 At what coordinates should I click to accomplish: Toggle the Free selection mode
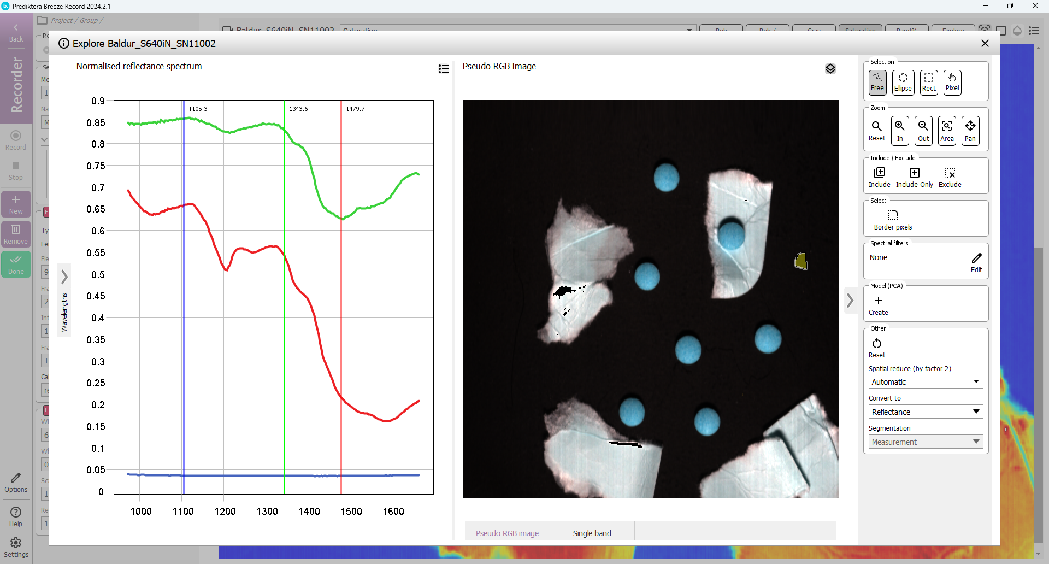click(x=877, y=83)
